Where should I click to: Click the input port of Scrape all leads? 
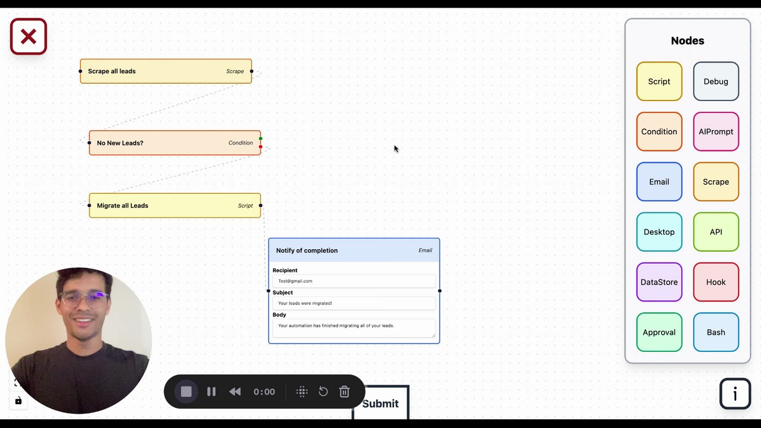click(x=80, y=71)
